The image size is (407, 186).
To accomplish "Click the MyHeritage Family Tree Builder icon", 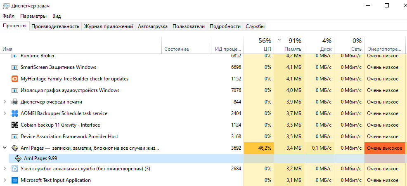I will tap(15, 79).
